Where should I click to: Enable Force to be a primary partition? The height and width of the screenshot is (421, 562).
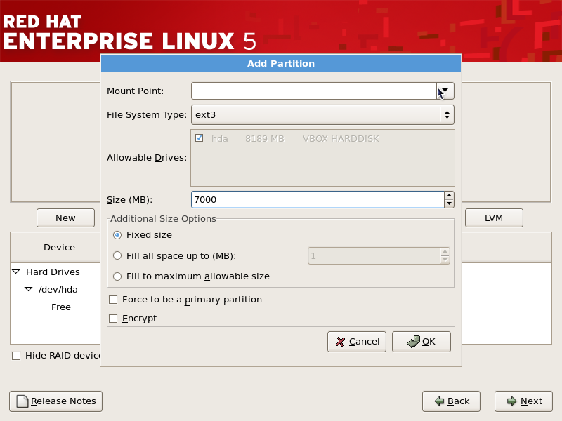coord(113,300)
